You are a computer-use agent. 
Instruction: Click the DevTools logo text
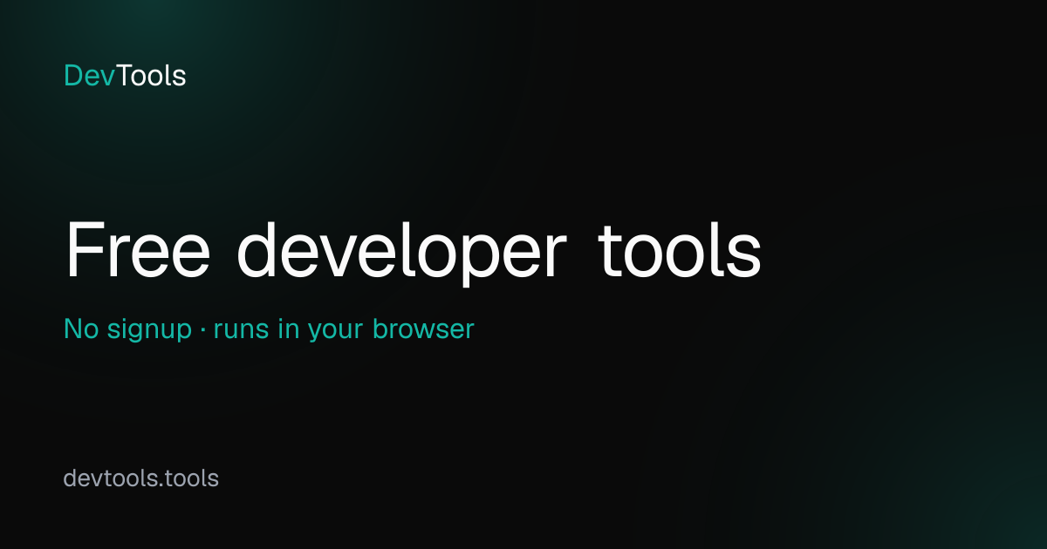click(125, 76)
